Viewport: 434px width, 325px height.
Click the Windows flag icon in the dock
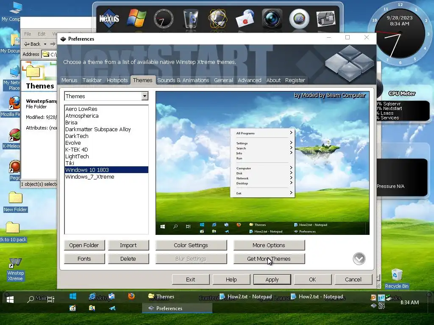pos(136,19)
